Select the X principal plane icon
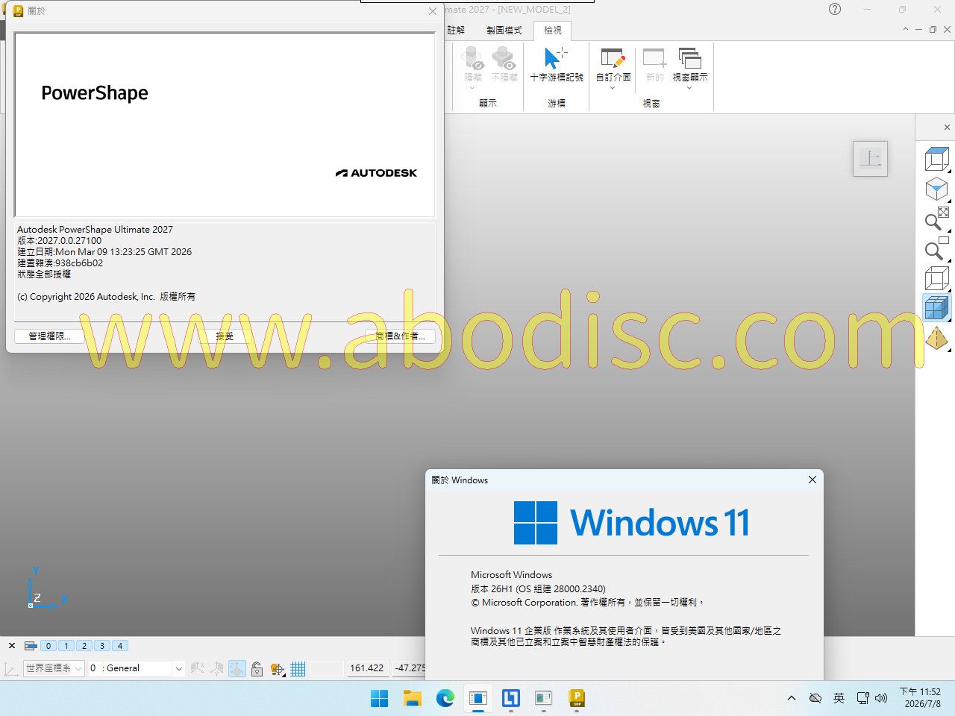 coord(197,668)
